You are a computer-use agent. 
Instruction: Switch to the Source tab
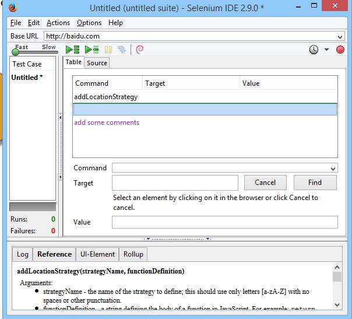pos(97,63)
